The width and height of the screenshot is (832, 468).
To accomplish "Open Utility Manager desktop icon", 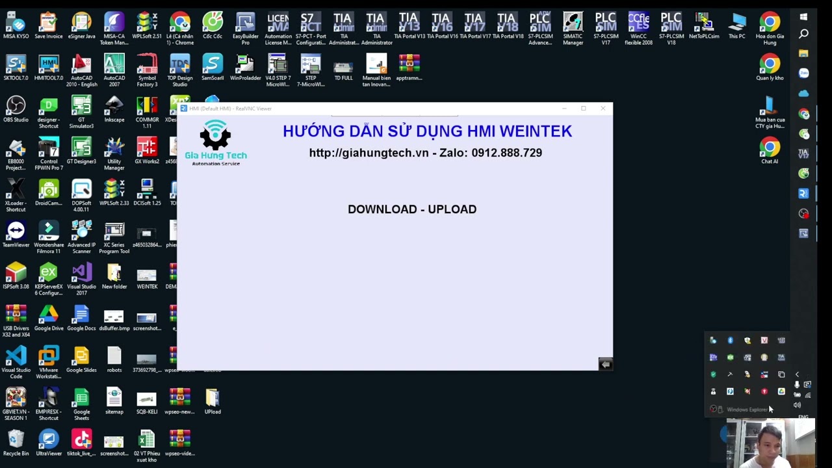I will click(x=114, y=154).
